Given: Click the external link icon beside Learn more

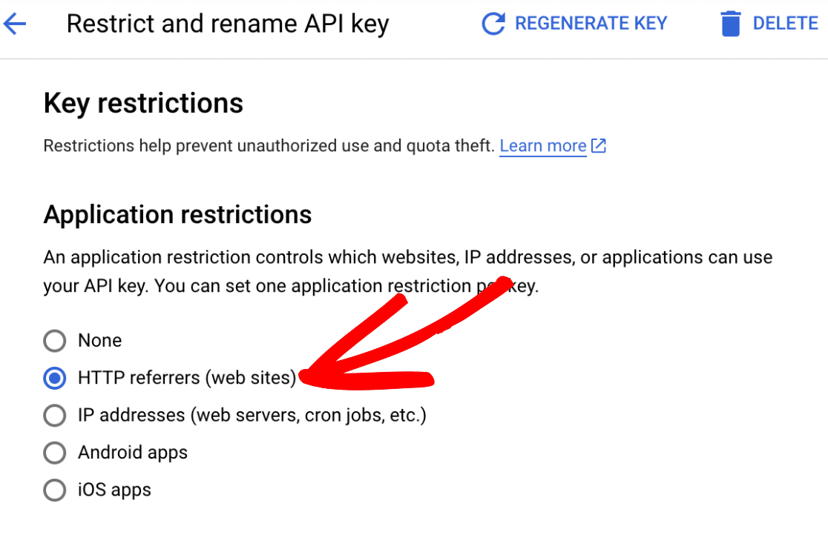Looking at the screenshot, I should 598,146.
